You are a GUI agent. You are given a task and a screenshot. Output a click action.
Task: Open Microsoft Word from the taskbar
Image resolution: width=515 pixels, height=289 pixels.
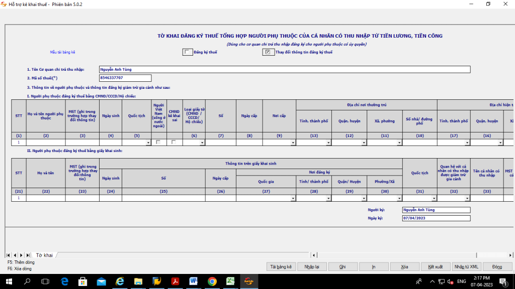click(x=193, y=281)
